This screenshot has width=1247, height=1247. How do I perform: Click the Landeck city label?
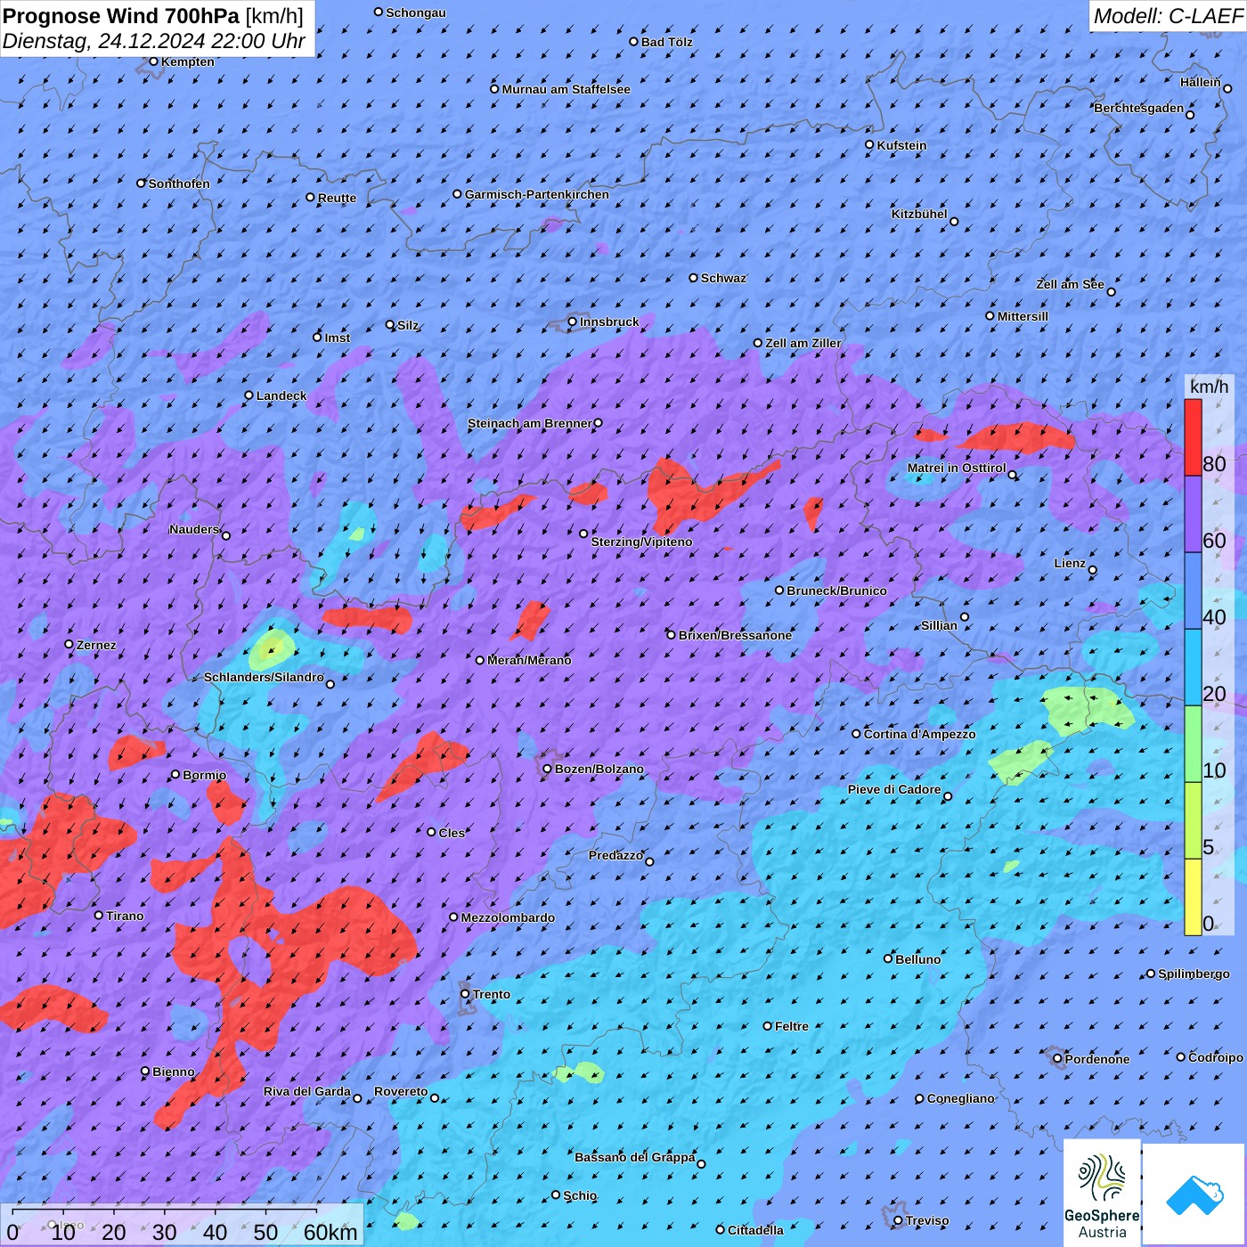pyautogui.click(x=281, y=395)
